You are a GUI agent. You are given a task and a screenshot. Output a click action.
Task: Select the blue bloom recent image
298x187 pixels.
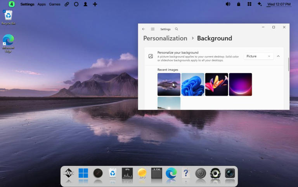coord(193,84)
